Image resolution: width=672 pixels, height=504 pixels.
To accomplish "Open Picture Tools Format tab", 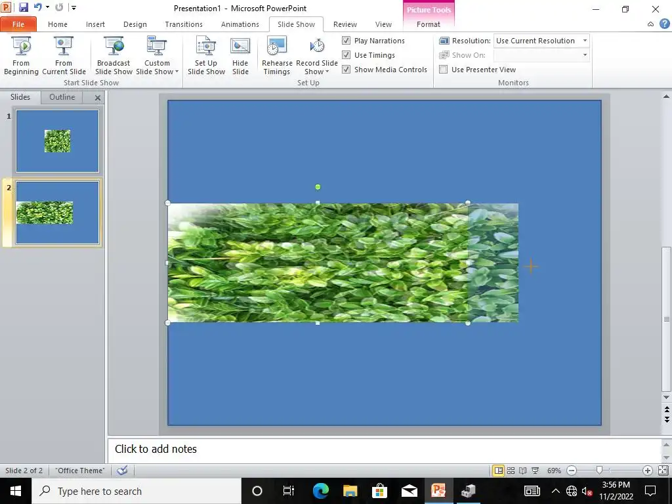I will coord(428,24).
